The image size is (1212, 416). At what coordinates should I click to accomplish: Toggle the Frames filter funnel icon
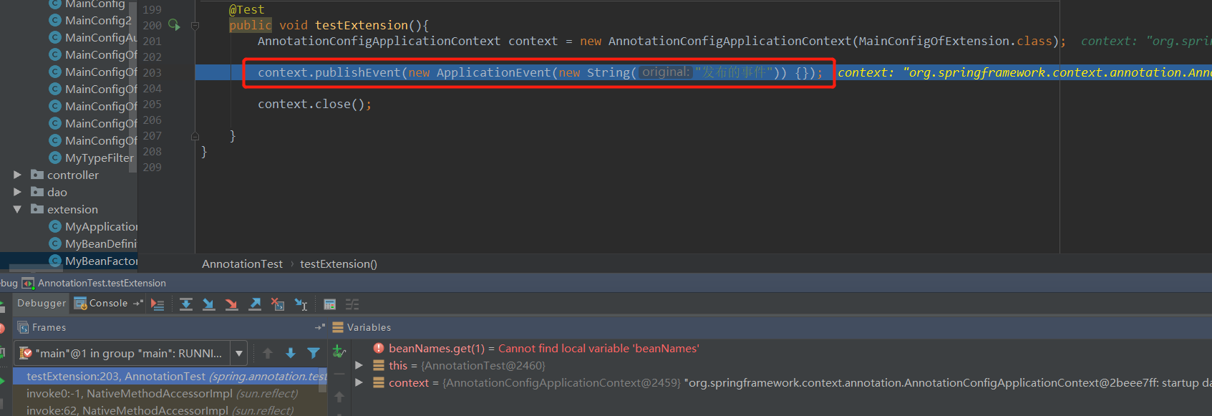(314, 353)
